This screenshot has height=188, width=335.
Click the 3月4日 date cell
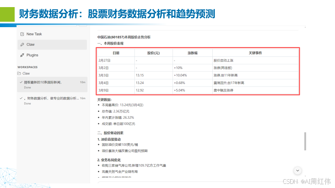click(x=116, y=83)
